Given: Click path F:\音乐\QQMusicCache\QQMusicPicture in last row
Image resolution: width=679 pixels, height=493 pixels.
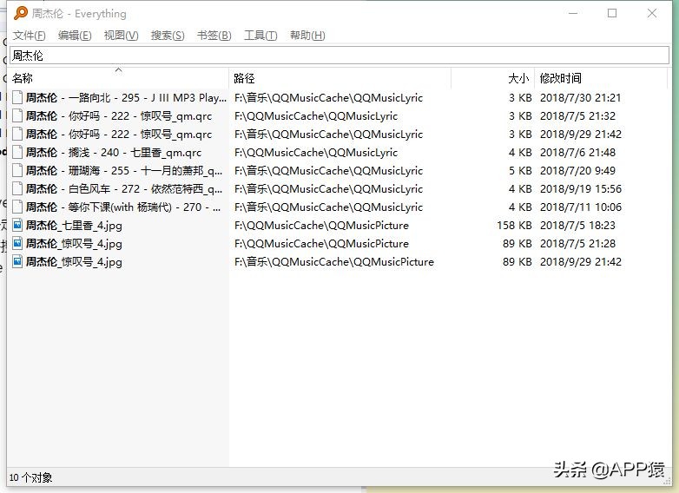Looking at the screenshot, I should (334, 261).
